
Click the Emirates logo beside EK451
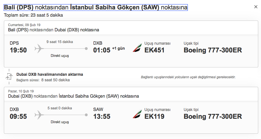click(x=137, y=48)
